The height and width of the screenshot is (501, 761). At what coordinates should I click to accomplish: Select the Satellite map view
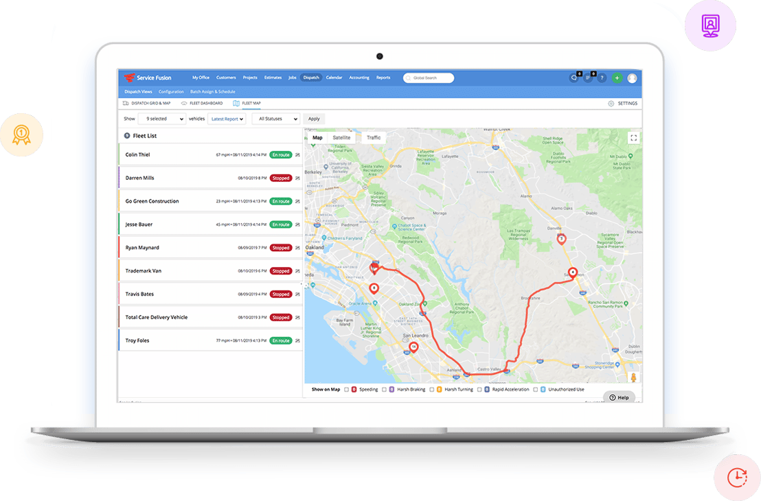(x=341, y=138)
